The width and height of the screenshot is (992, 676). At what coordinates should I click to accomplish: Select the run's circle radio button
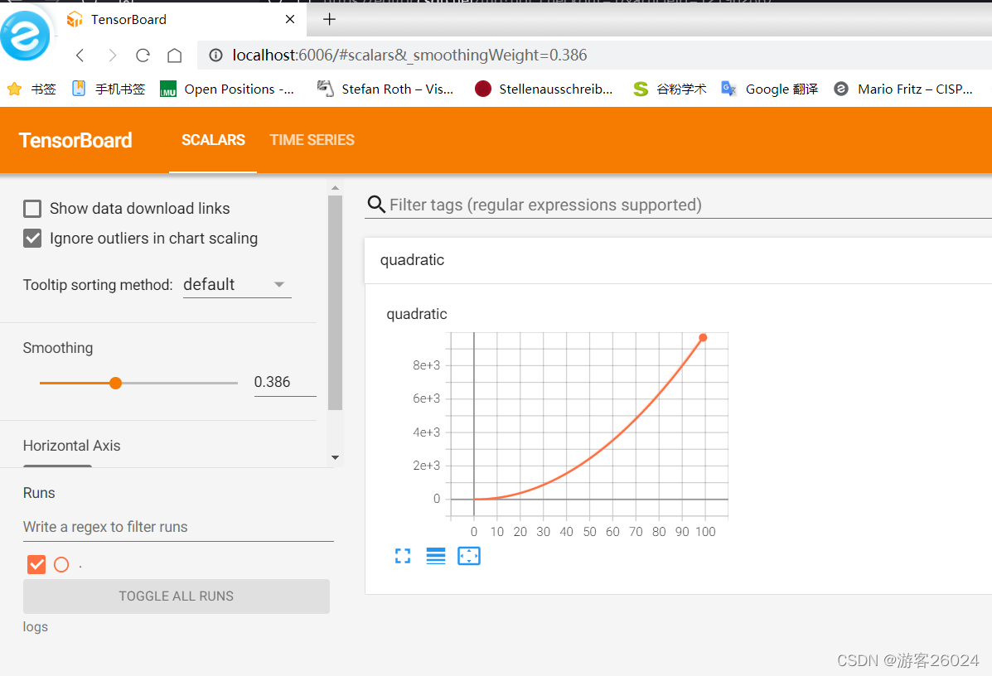coord(61,565)
